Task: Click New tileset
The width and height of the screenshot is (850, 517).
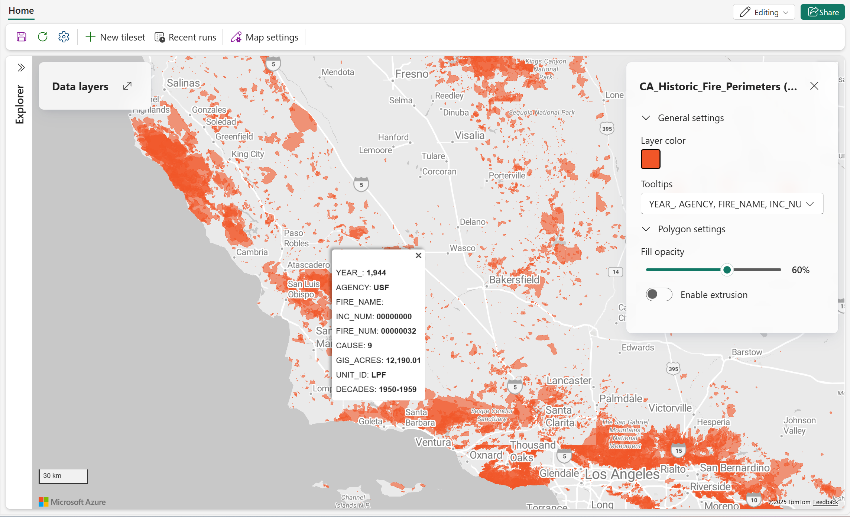Action: click(x=115, y=37)
